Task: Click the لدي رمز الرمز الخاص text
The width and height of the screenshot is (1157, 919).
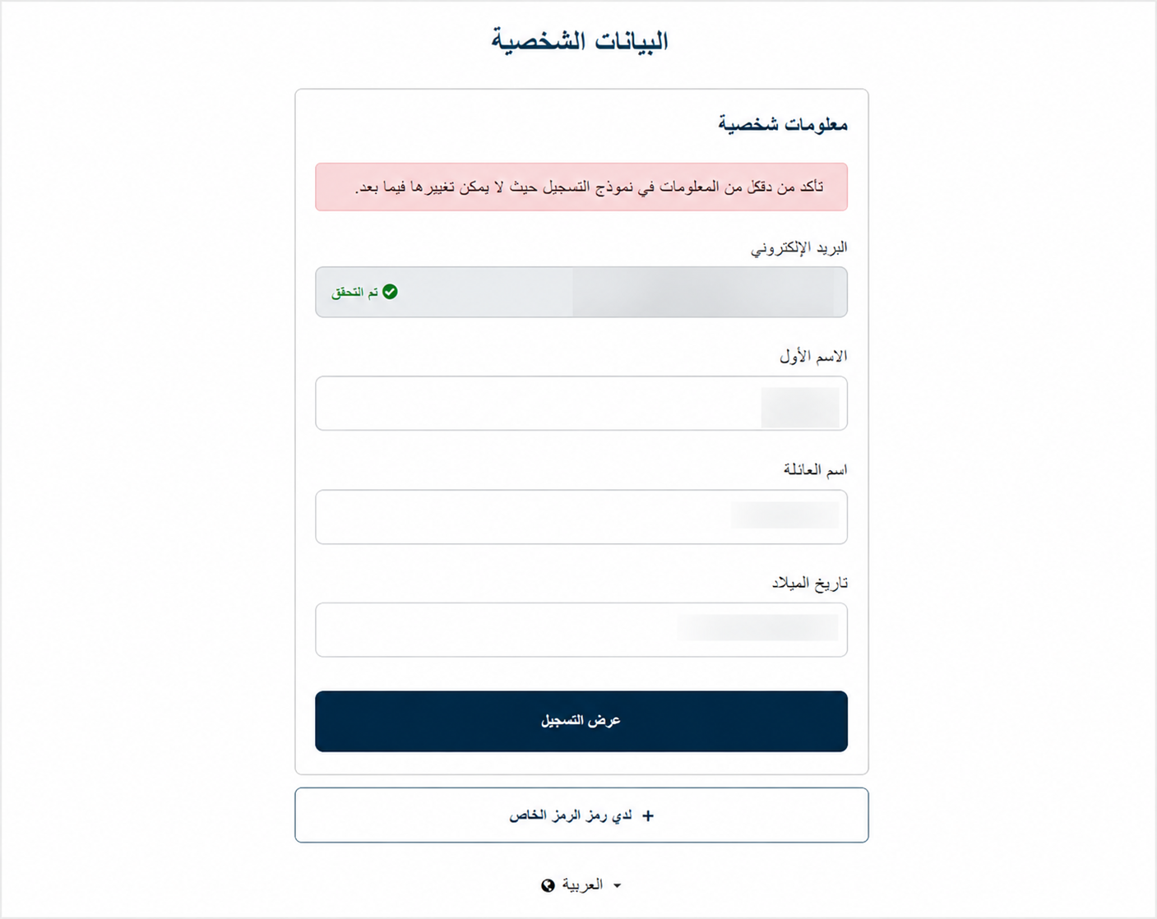Action: pos(571,815)
